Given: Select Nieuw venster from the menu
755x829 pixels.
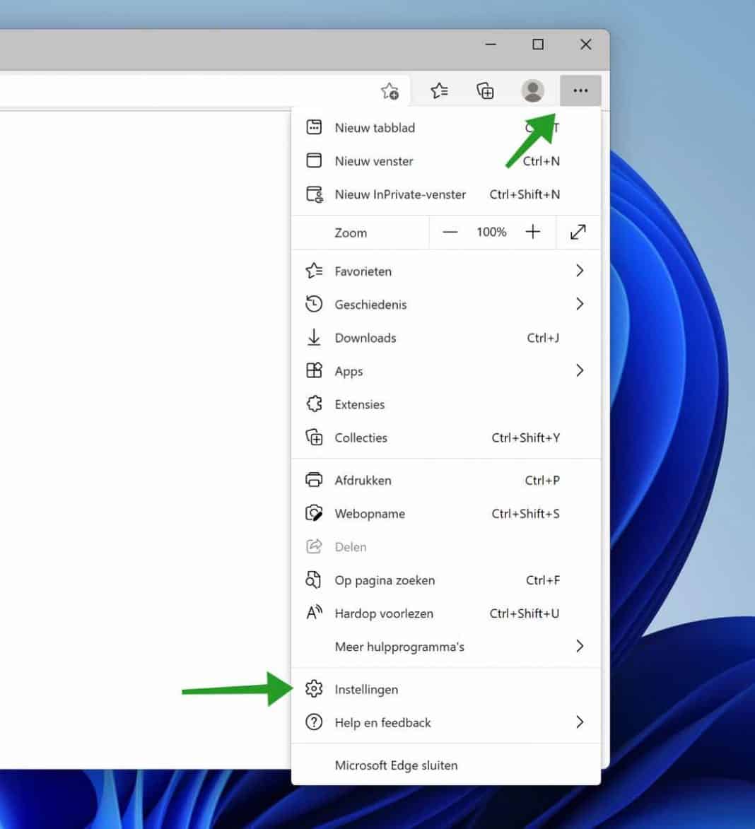Looking at the screenshot, I should (373, 161).
